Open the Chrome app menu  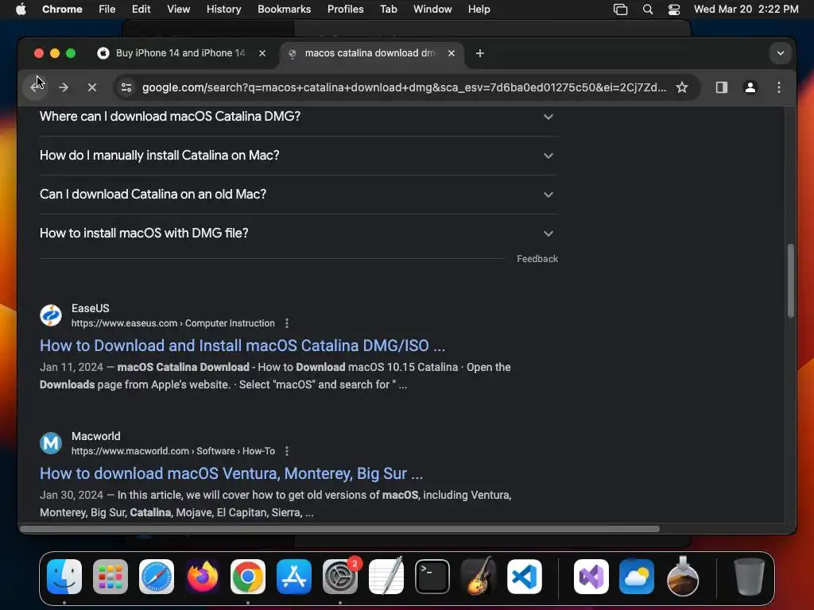62,10
